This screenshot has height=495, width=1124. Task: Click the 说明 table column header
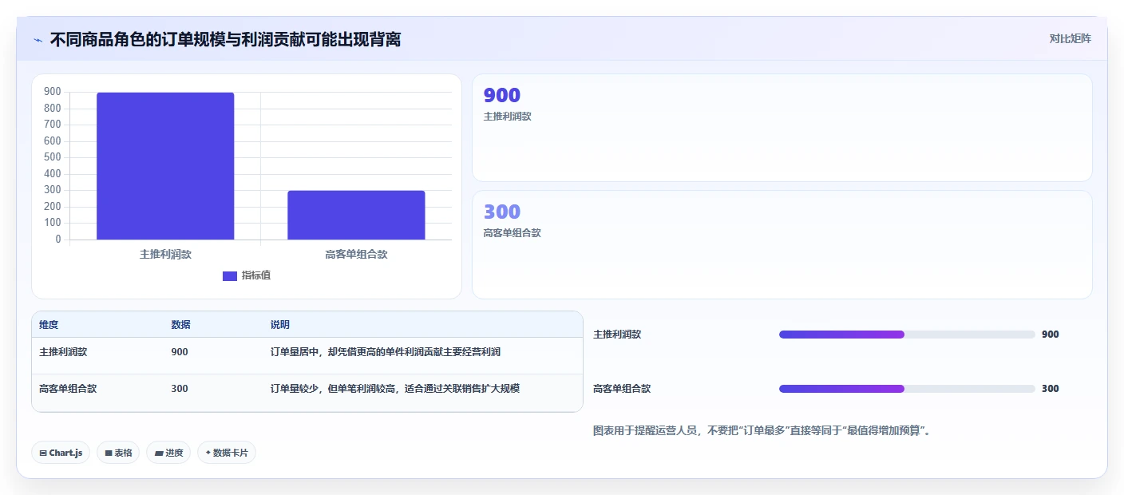(x=280, y=325)
